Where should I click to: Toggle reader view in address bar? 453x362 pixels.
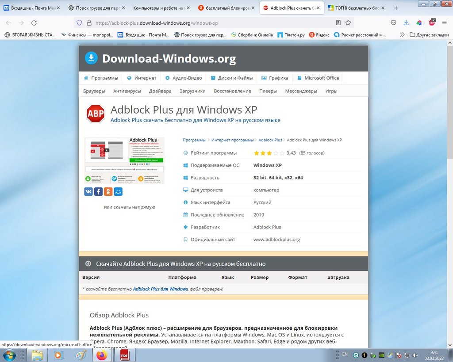(338, 23)
